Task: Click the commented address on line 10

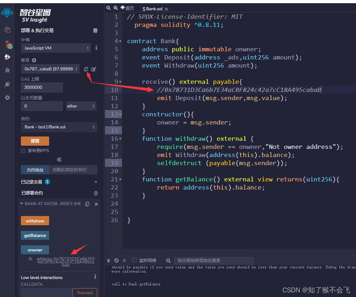Action: pyautogui.click(x=239, y=90)
